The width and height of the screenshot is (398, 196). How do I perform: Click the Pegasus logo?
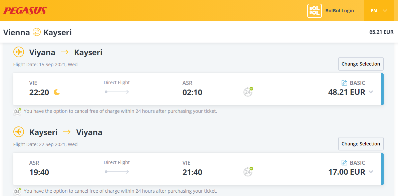point(25,11)
